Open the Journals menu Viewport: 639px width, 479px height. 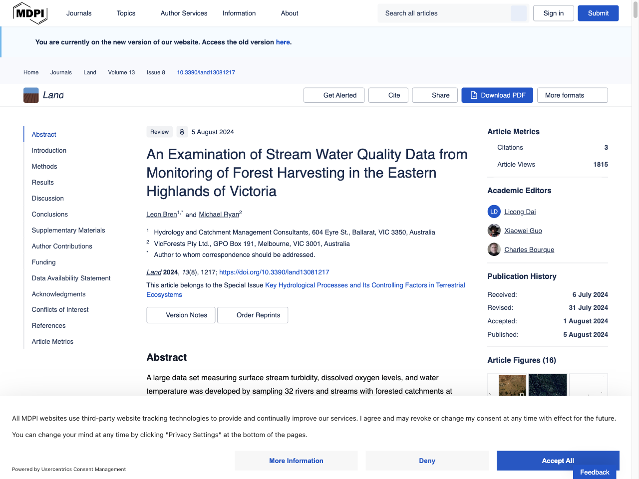(78, 13)
